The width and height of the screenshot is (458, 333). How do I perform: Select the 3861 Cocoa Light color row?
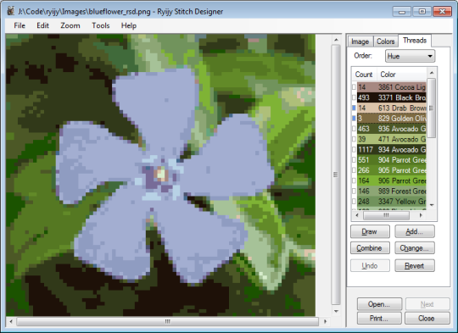click(x=391, y=87)
